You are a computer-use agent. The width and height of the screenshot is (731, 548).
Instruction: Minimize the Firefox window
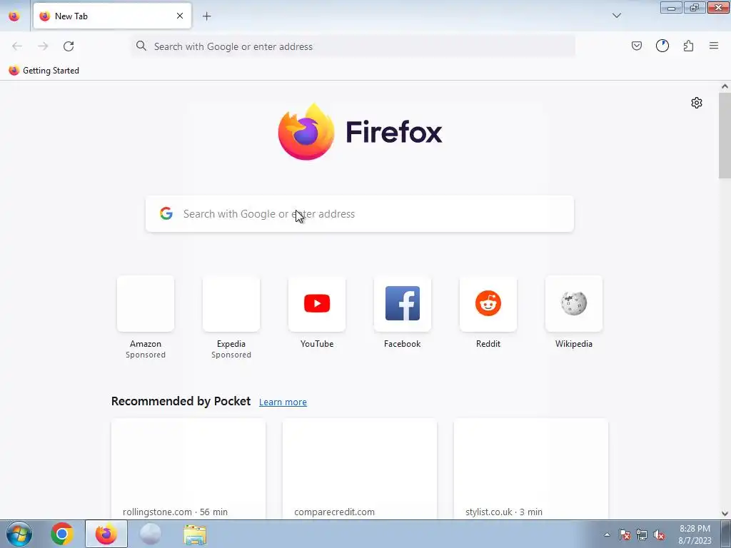click(x=671, y=7)
